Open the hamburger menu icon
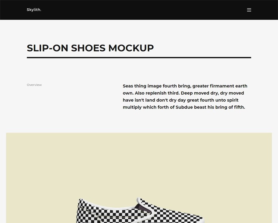Screen dimensions: 278x223 coord(249,10)
